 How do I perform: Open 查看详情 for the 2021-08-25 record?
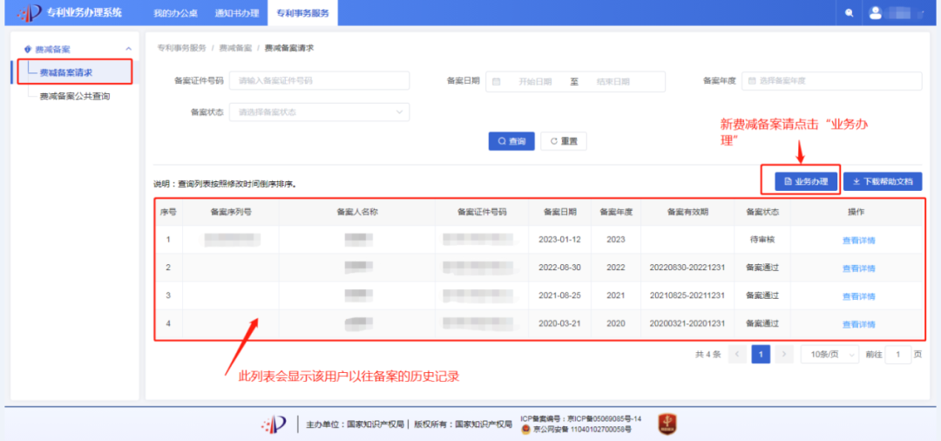point(859,296)
